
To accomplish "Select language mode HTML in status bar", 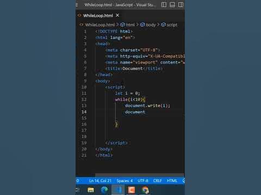I will click(x=172, y=181).
